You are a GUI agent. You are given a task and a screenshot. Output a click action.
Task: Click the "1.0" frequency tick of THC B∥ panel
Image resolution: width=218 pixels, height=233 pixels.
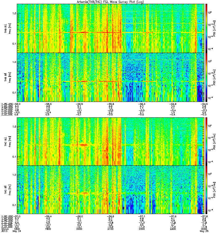14,175
